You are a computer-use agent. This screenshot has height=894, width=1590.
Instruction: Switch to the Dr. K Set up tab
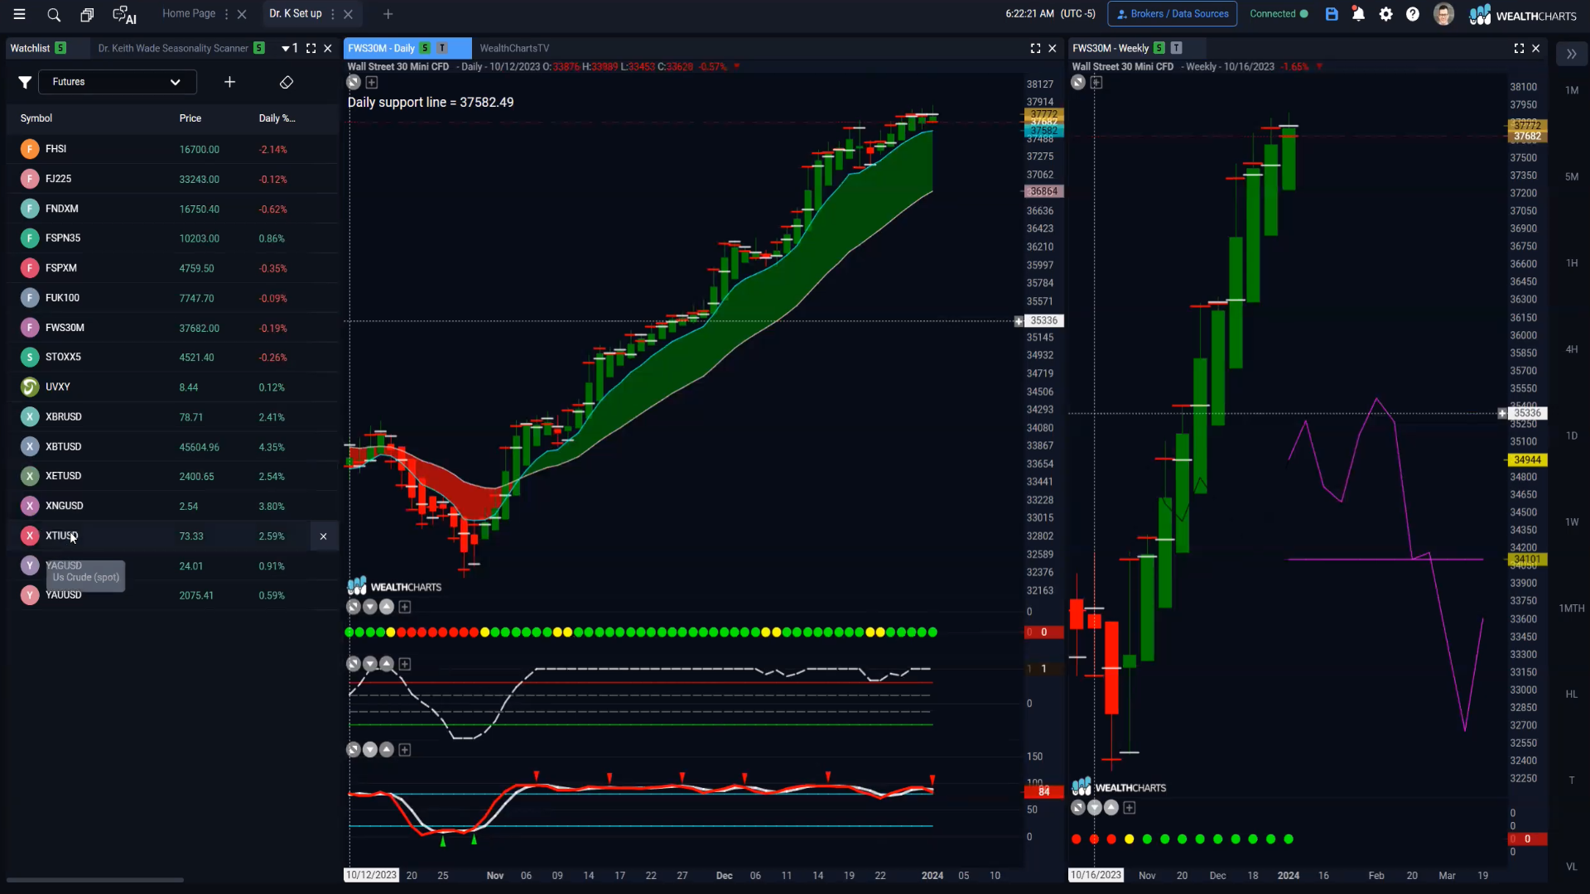[x=296, y=13]
